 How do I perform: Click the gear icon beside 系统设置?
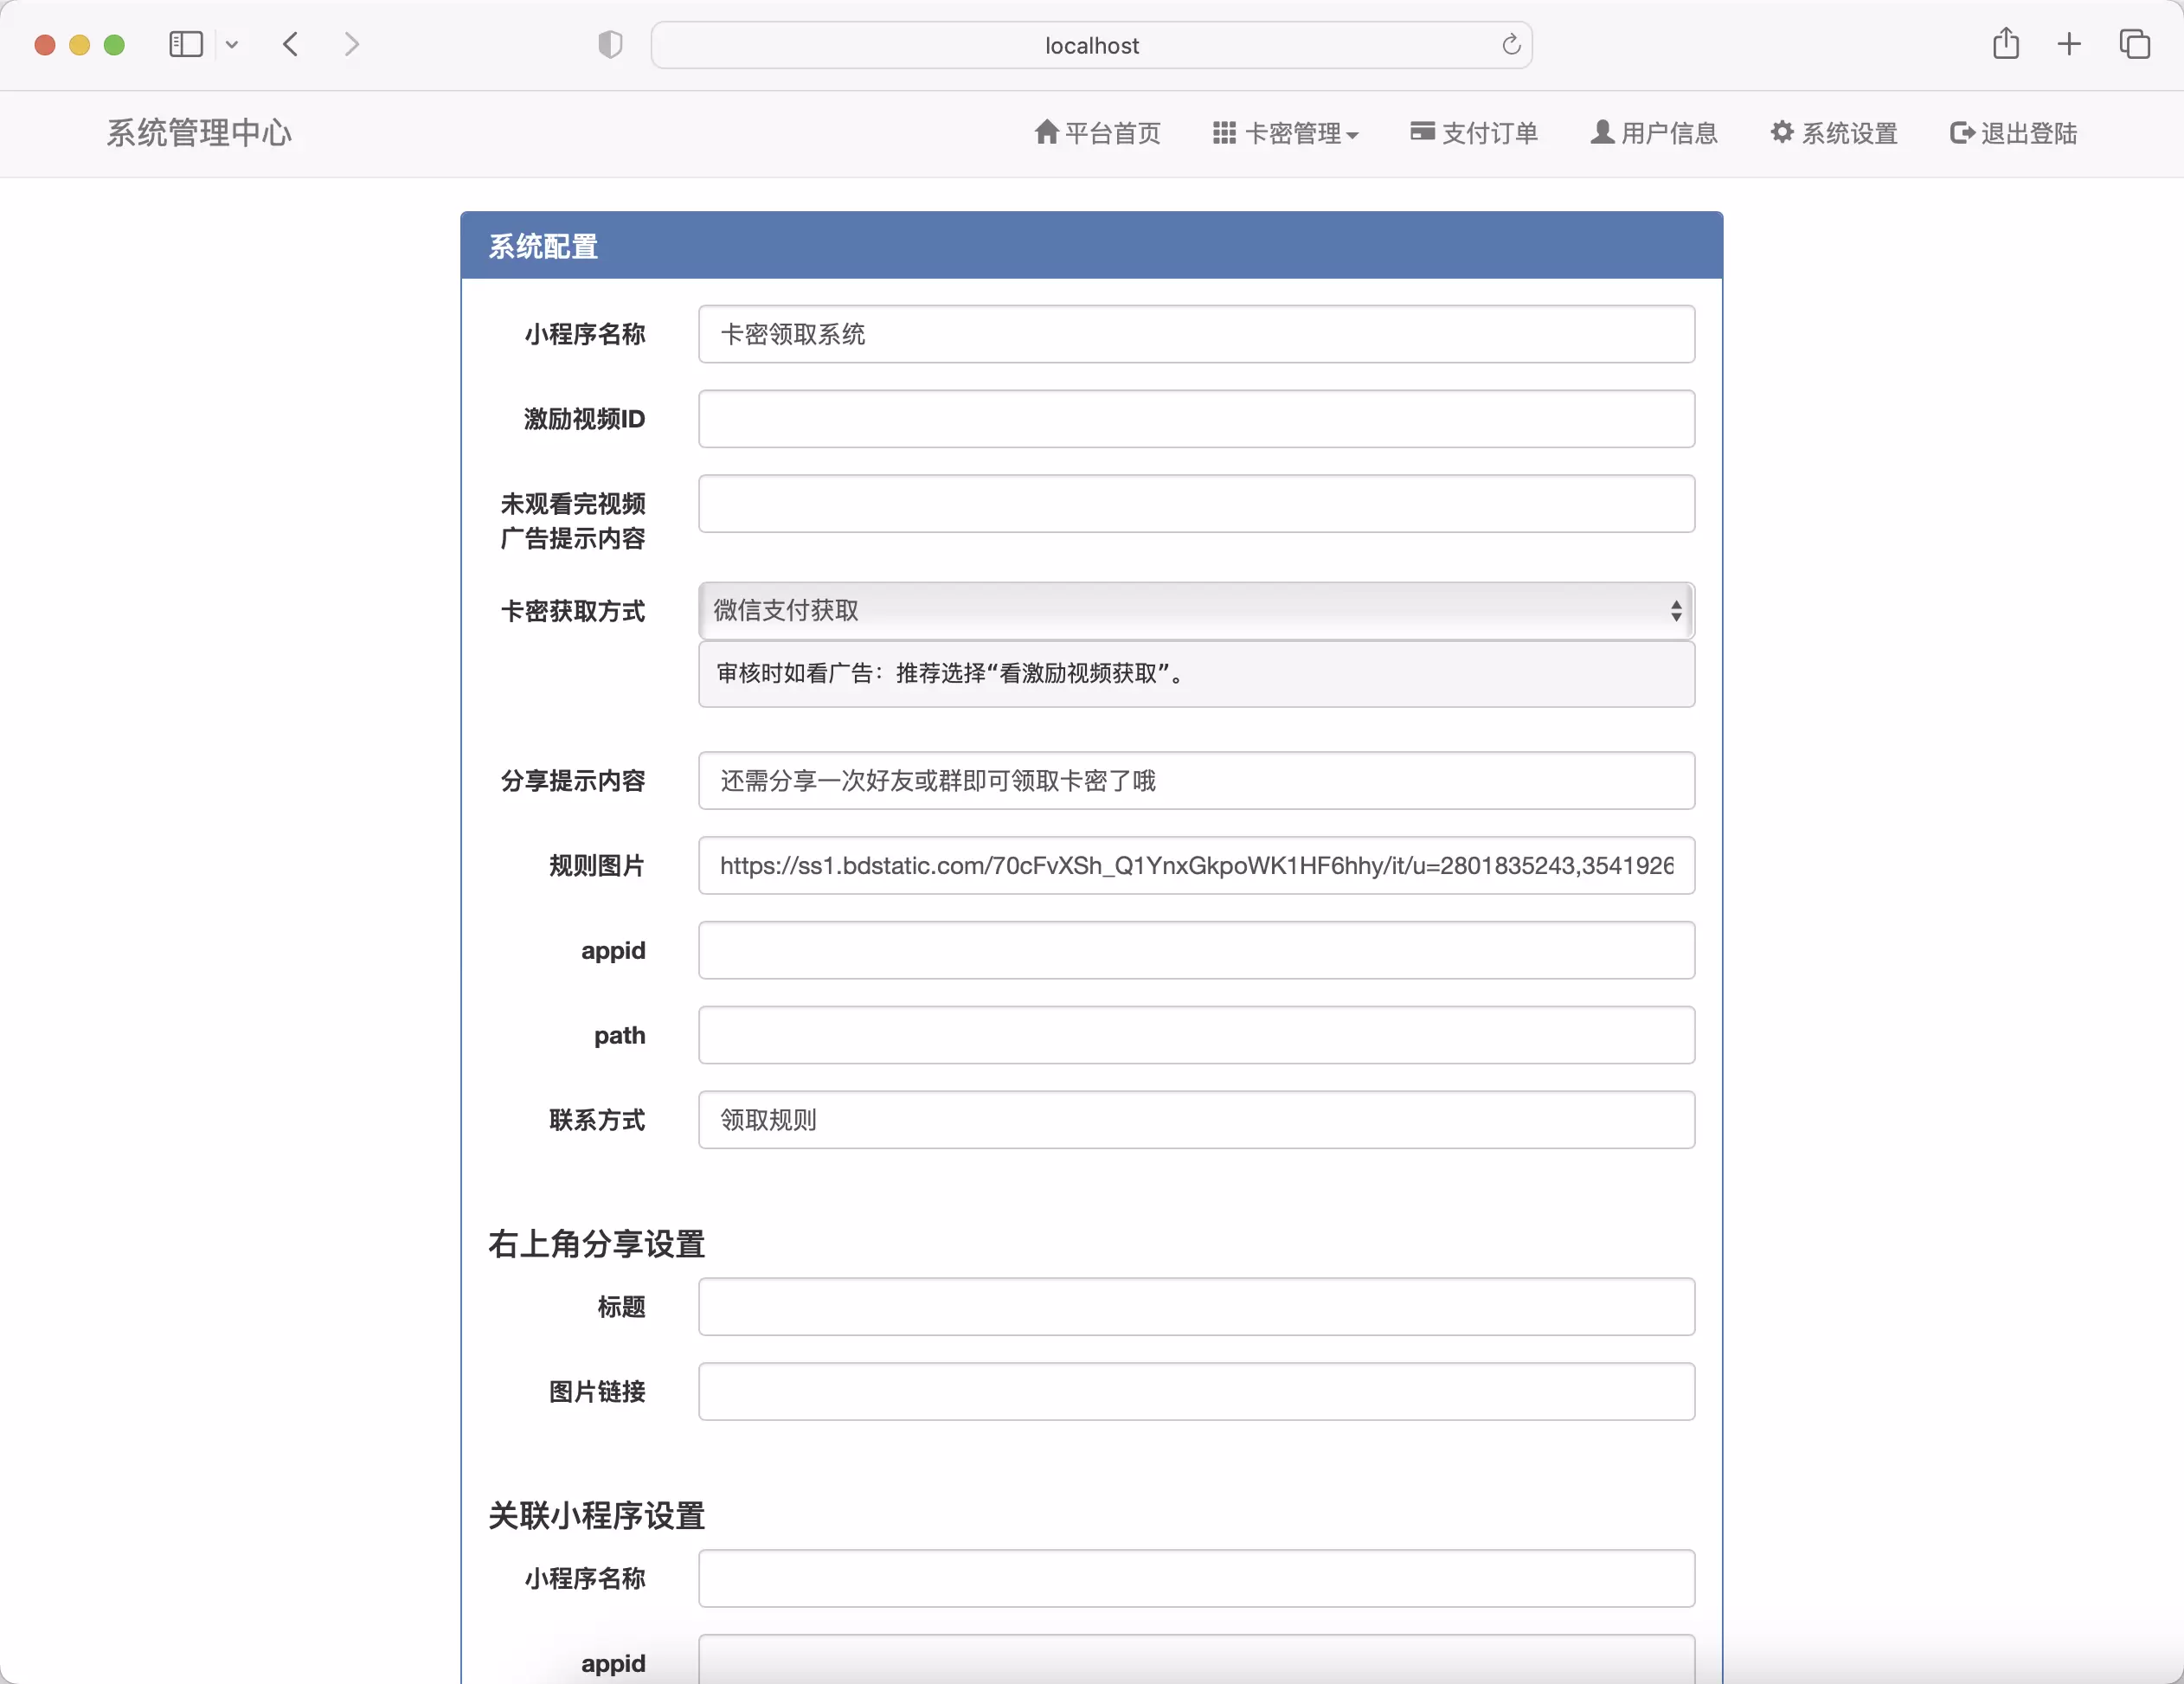point(1782,132)
